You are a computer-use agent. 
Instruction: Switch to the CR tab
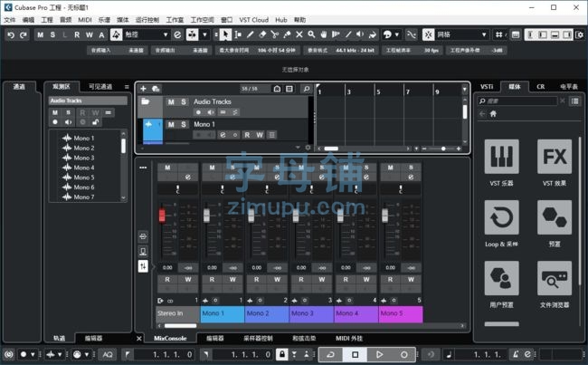[x=540, y=87]
